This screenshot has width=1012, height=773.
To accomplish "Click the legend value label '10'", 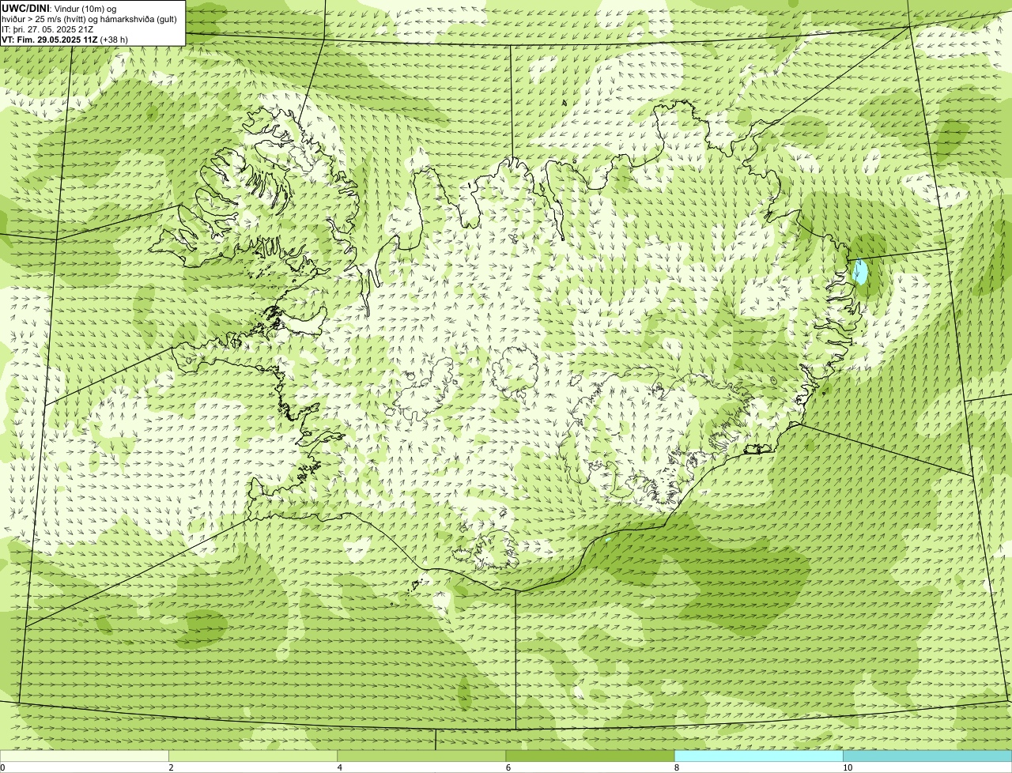I will [848, 767].
